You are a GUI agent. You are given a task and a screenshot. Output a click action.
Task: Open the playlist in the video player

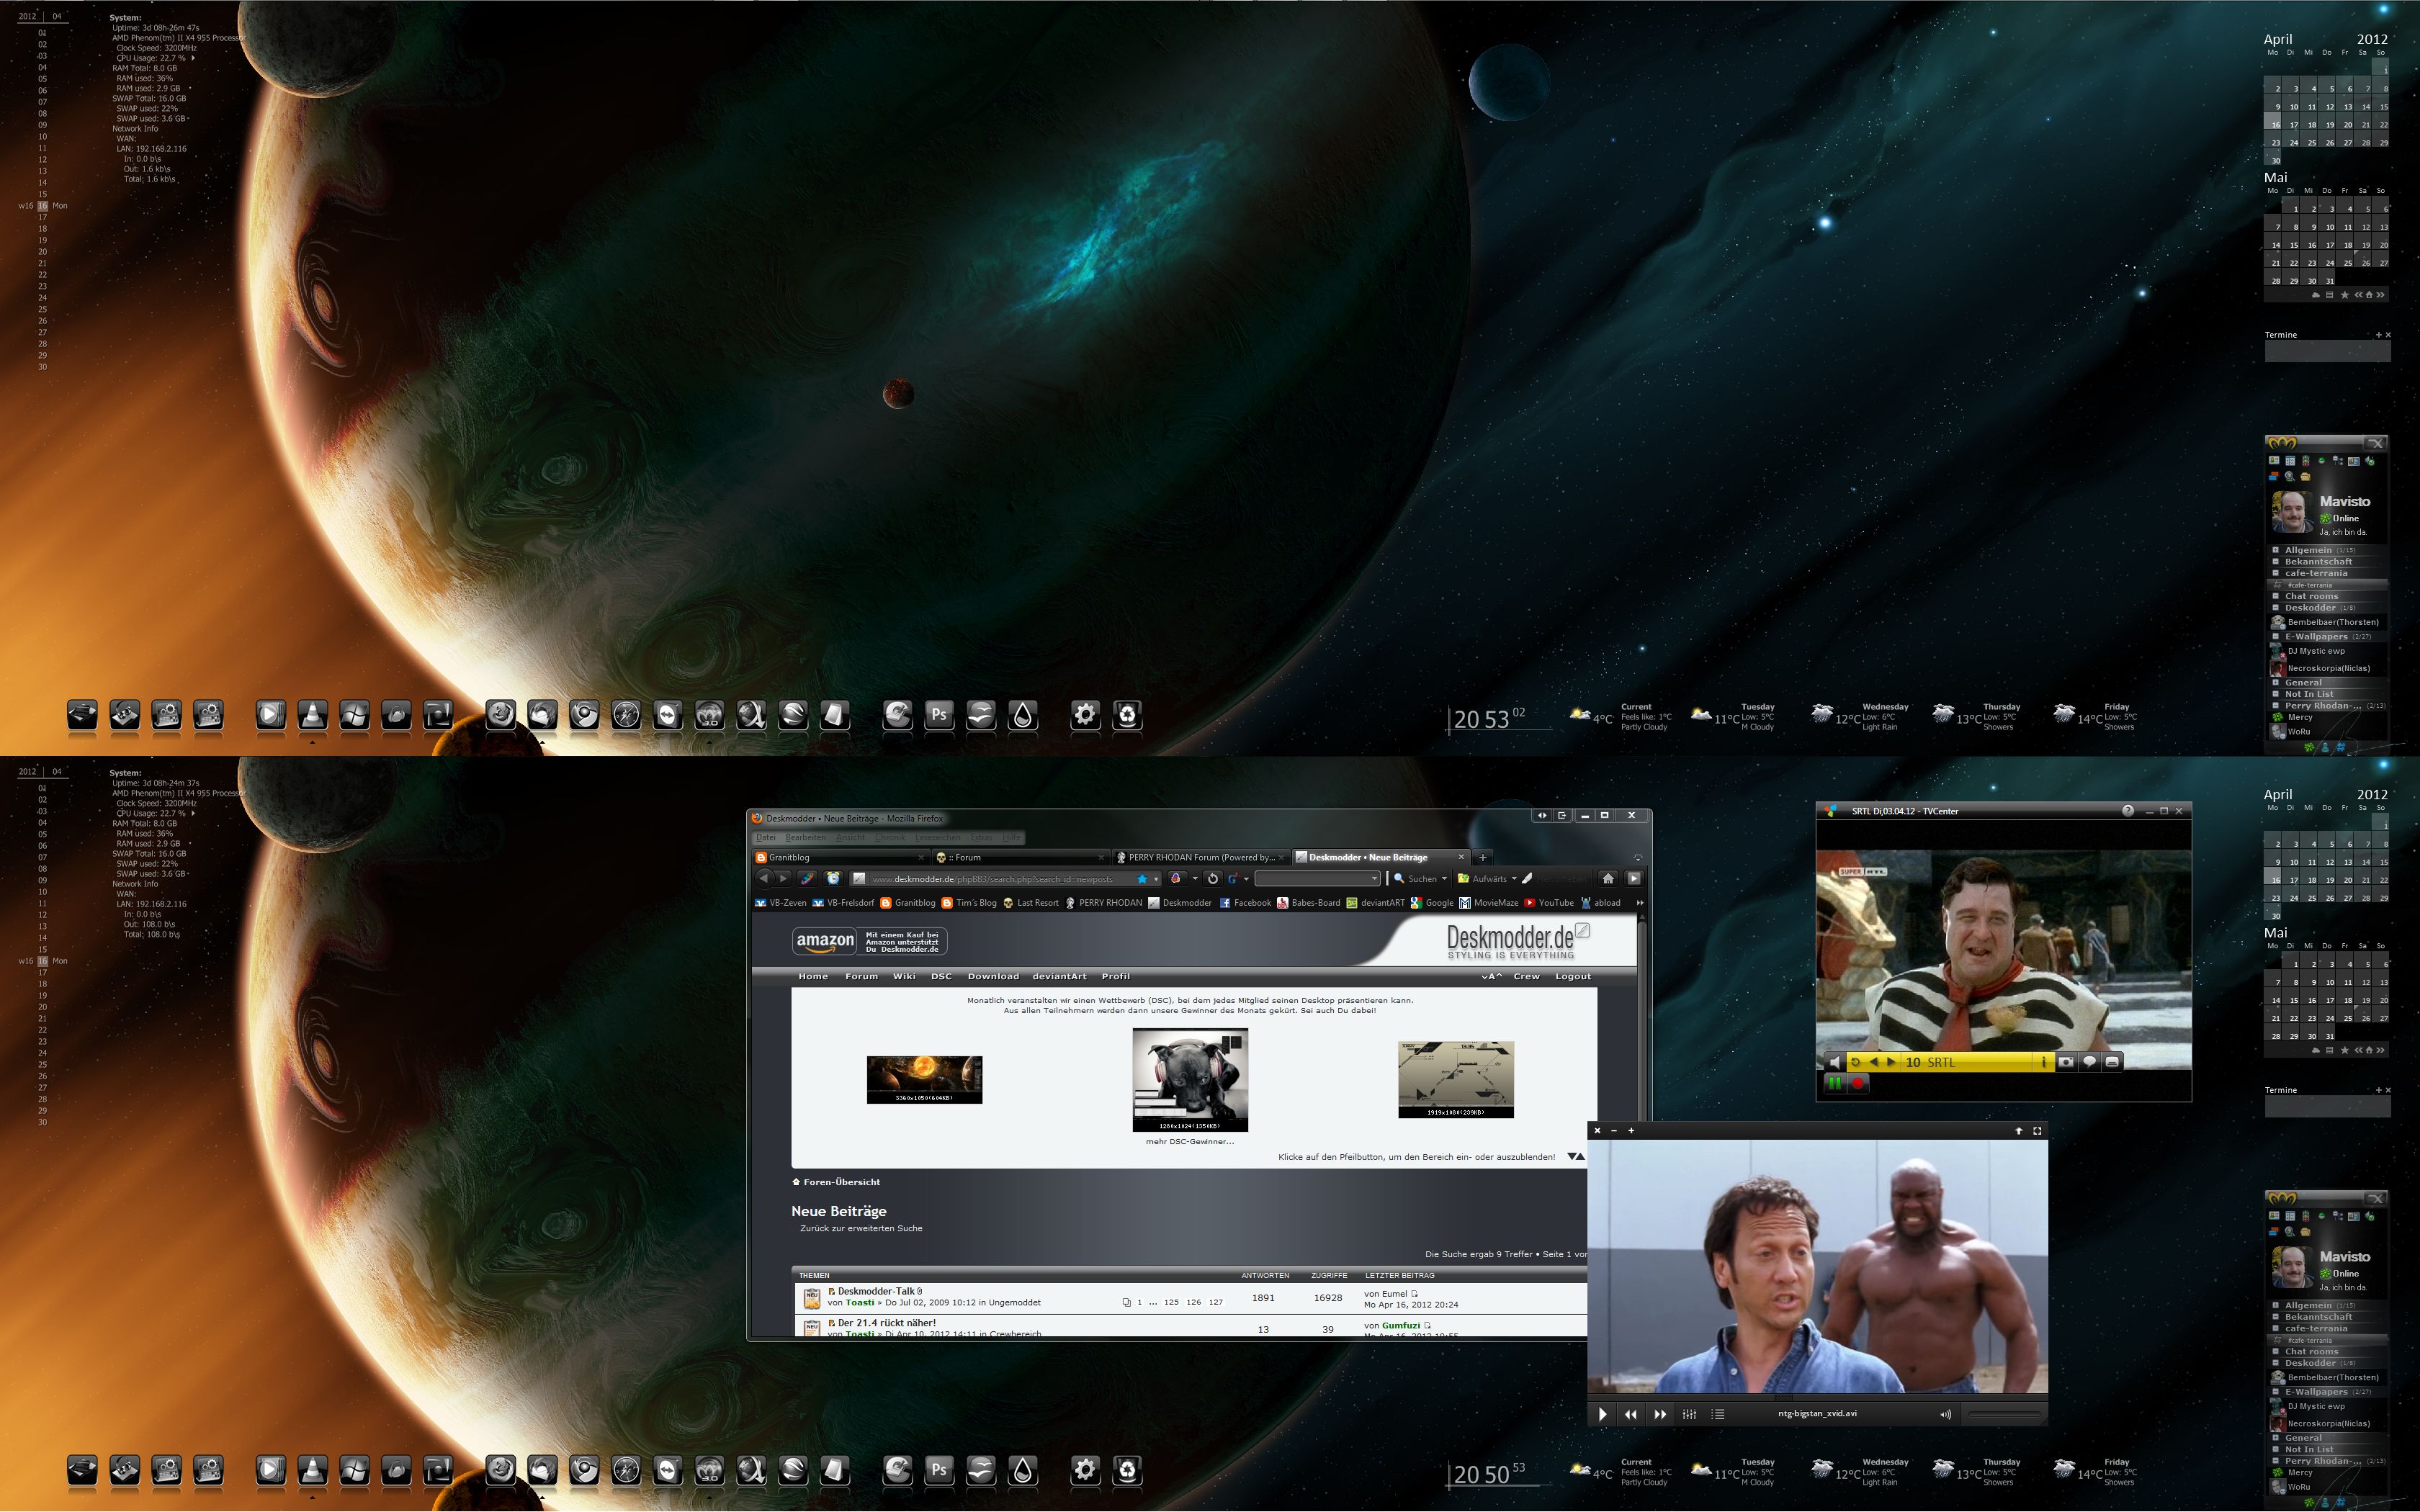[1718, 1414]
